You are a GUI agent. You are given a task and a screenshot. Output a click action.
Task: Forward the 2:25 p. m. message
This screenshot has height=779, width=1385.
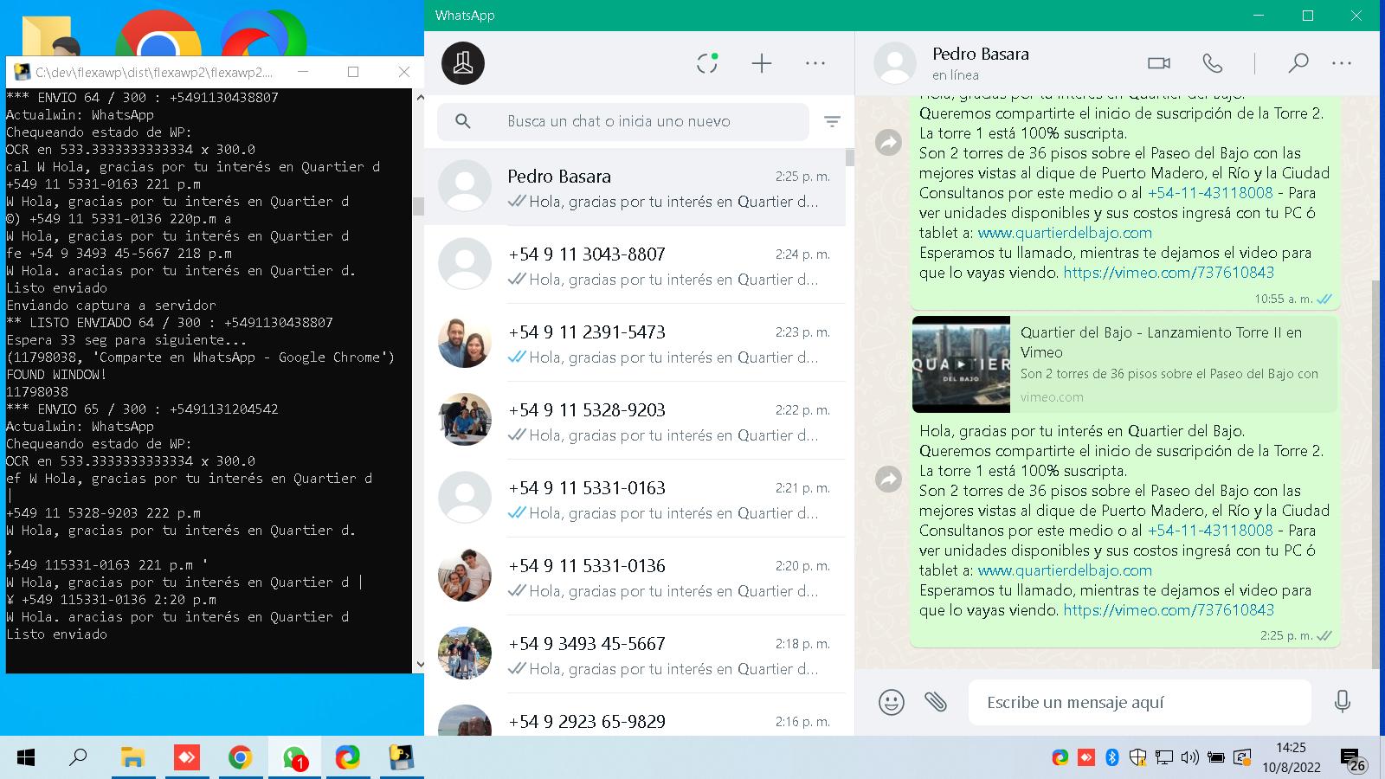point(889,479)
